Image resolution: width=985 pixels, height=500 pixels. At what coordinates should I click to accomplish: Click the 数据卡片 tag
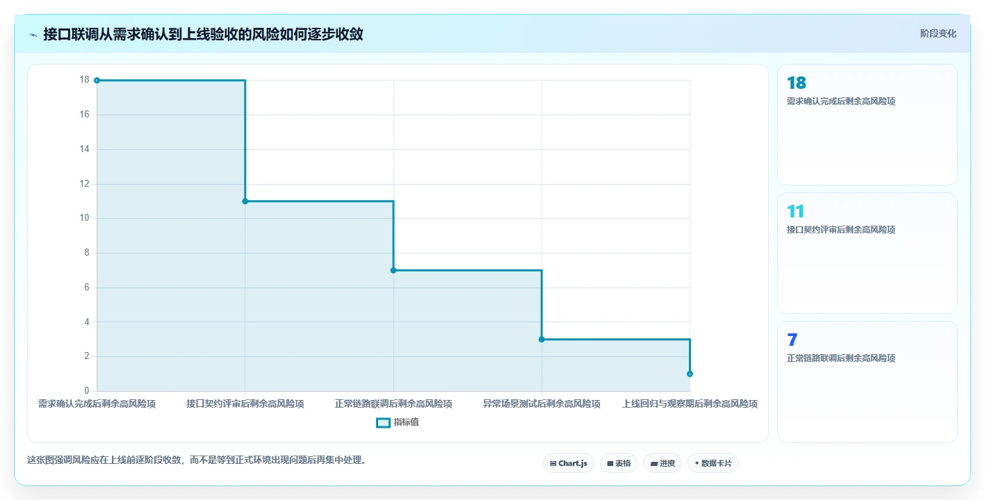tap(713, 463)
